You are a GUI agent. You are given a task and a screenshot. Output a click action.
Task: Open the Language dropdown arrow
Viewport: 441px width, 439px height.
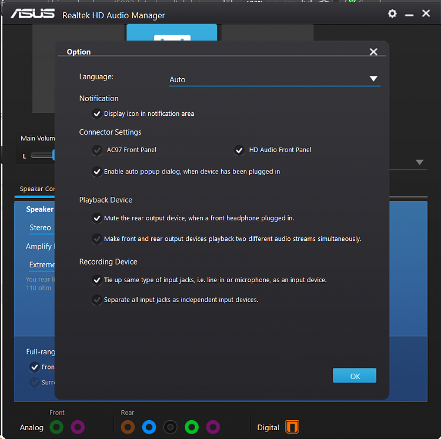click(x=373, y=79)
